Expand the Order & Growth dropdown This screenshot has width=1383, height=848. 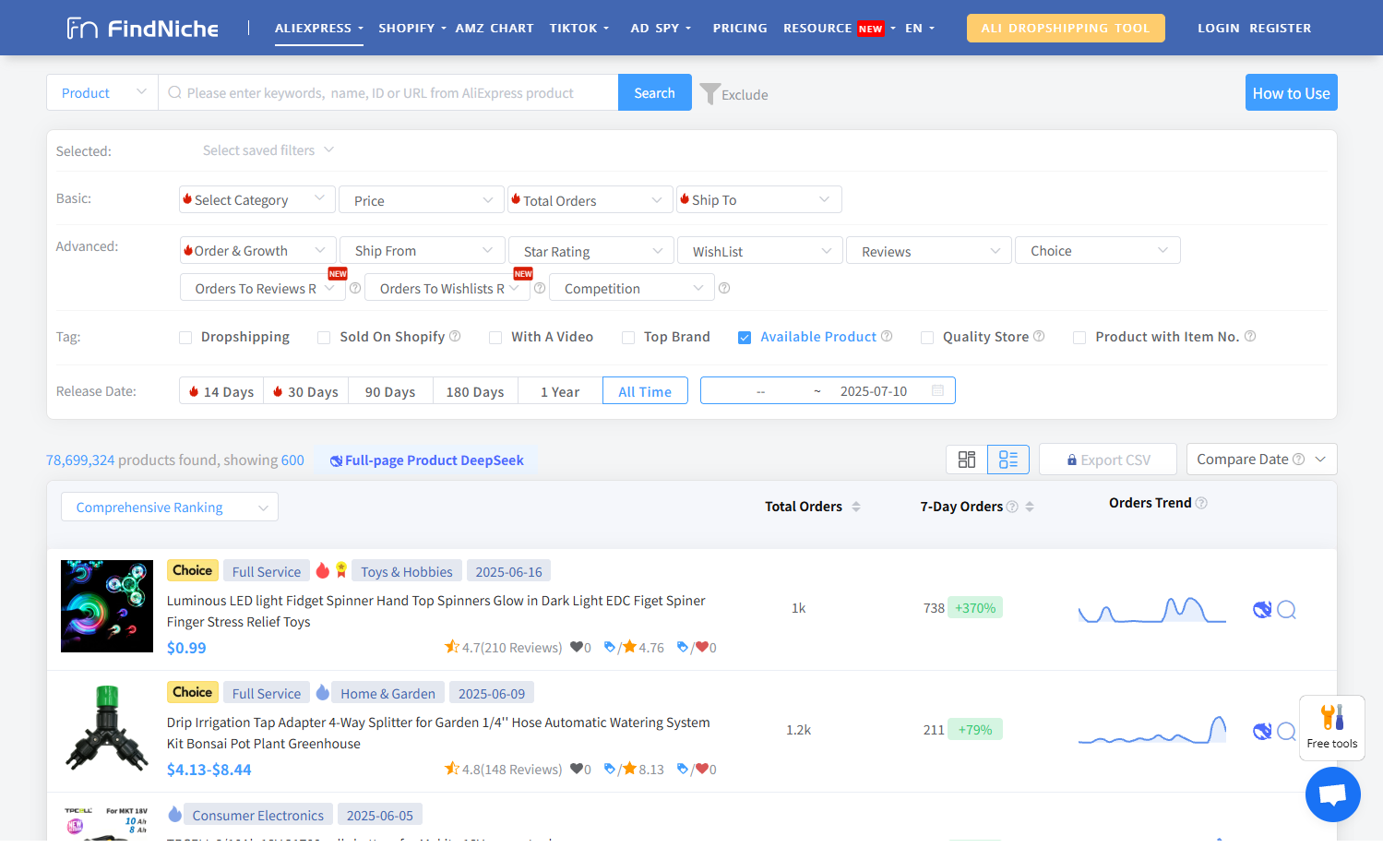click(257, 250)
